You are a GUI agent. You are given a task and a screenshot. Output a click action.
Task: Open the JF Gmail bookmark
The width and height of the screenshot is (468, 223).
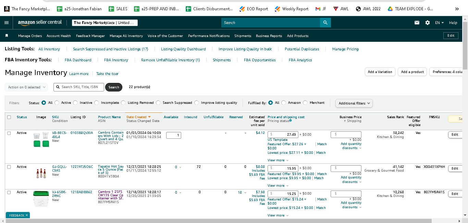click(x=321, y=9)
